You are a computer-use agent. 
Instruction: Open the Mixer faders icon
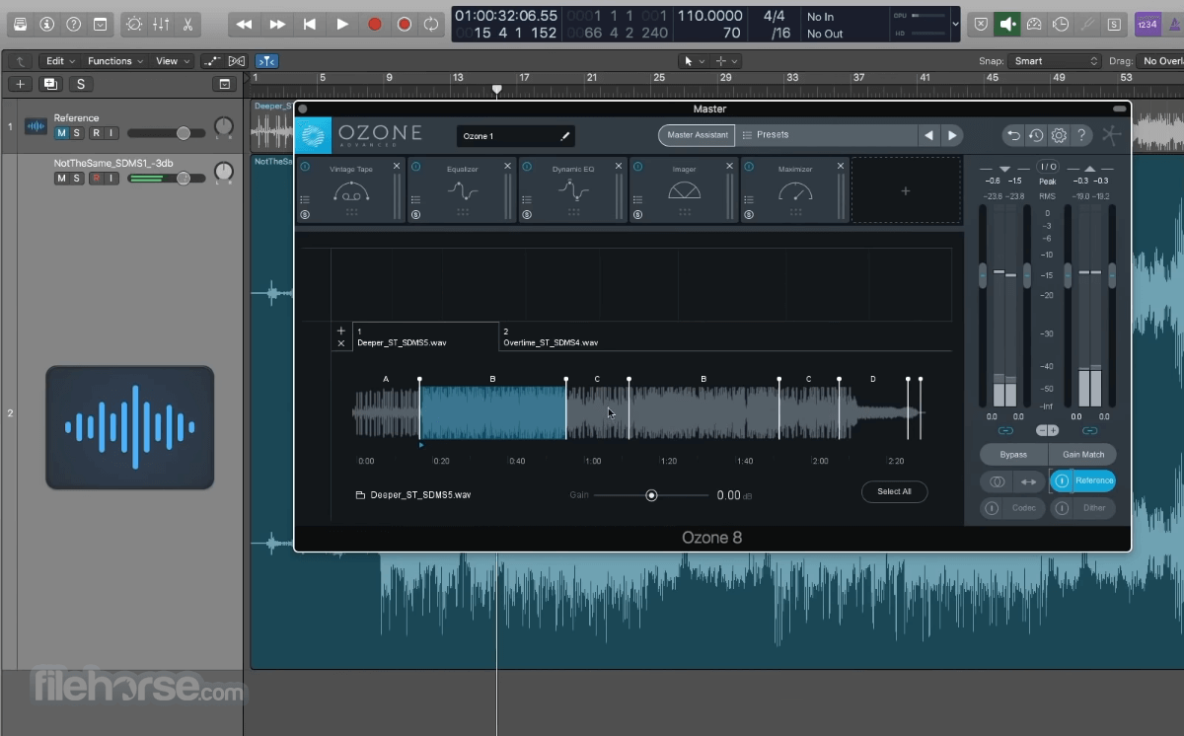161,24
